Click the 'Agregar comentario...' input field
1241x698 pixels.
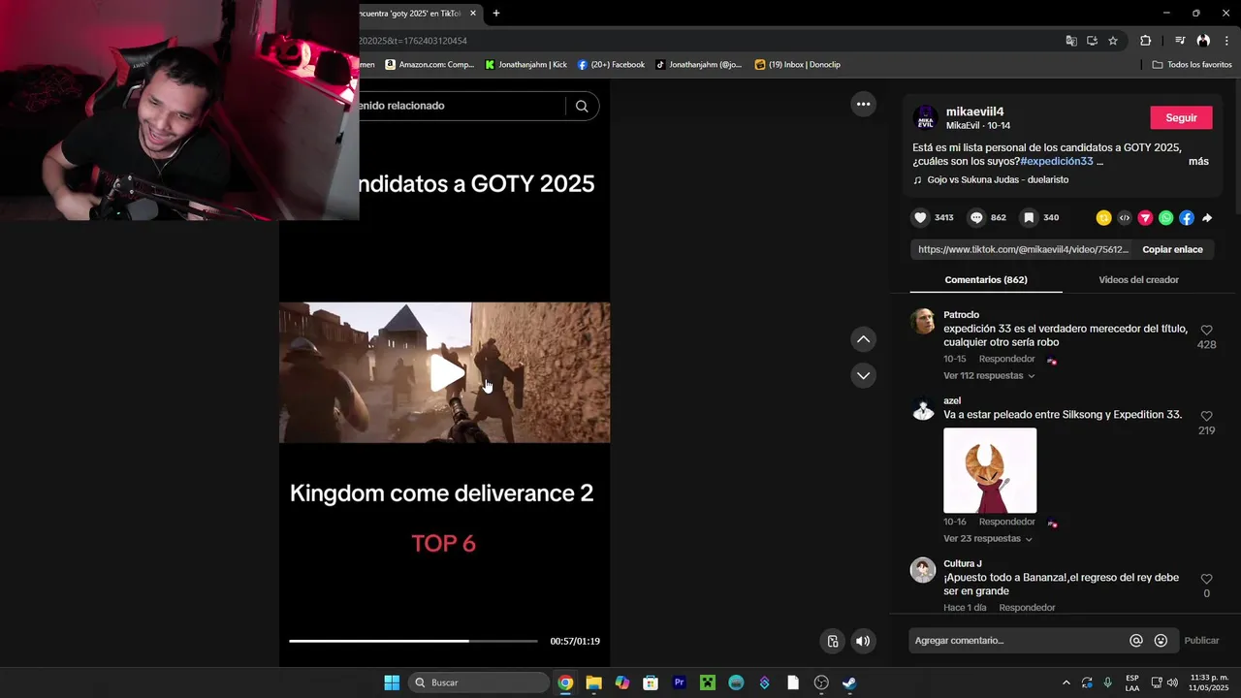click(1018, 641)
